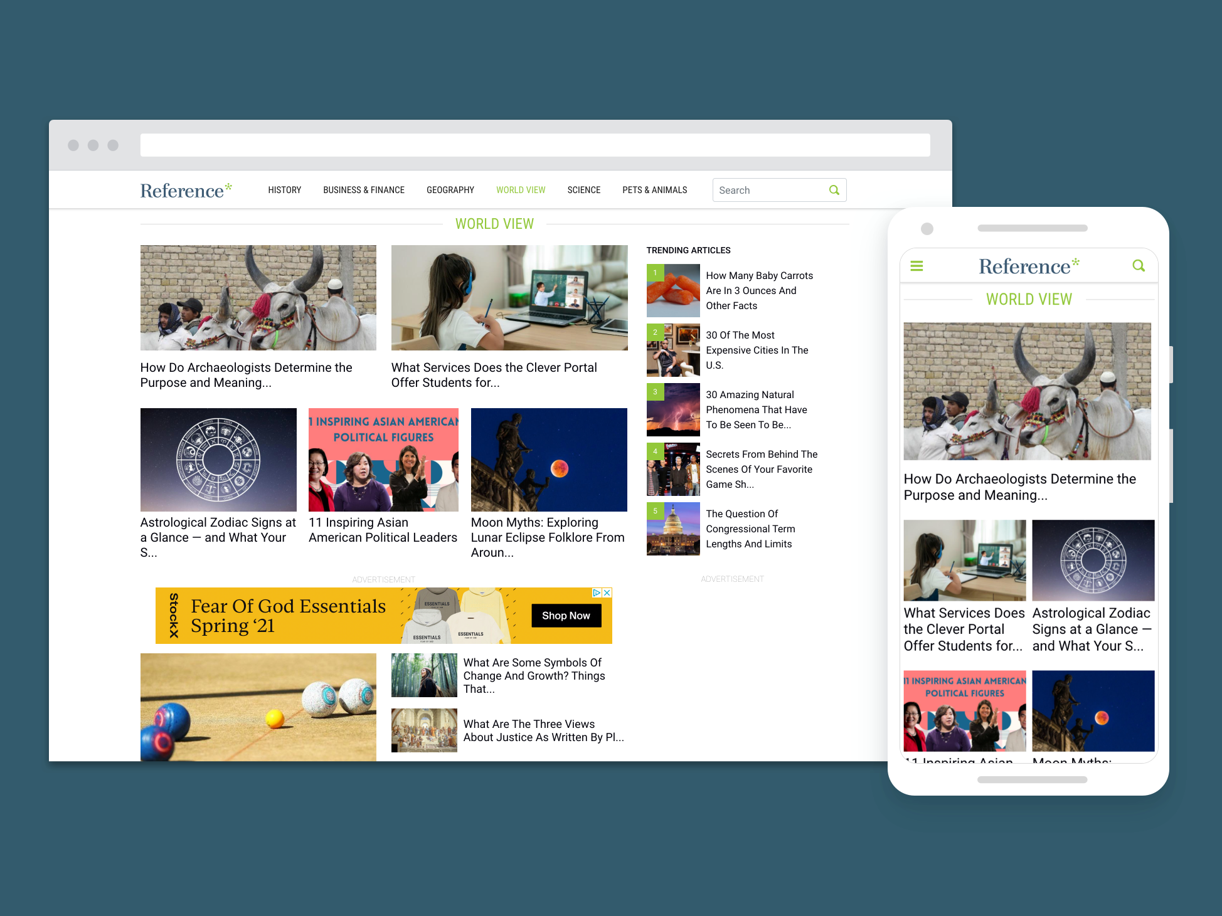Select the browser address bar
The height and width of the screenshot is (916, 1222).
[x=534, y=145]
